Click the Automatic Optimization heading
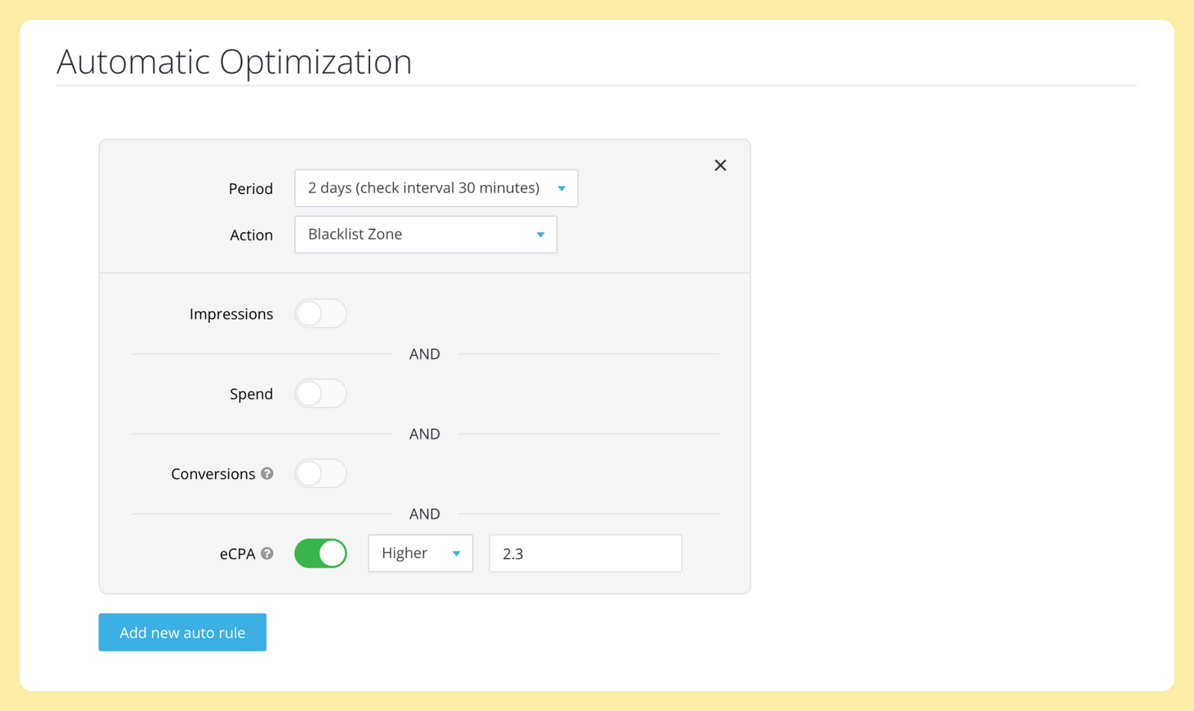 (234, 61)
